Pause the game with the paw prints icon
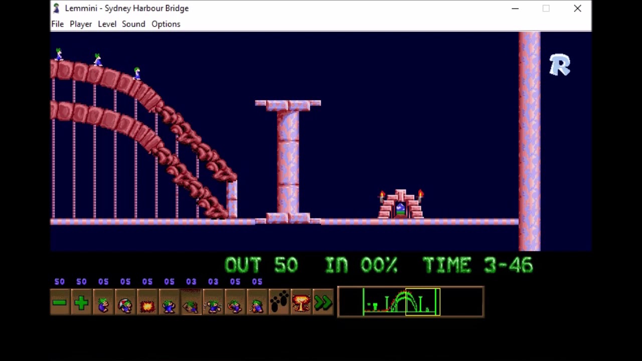 pyautogui.click(x=279, y=303)
